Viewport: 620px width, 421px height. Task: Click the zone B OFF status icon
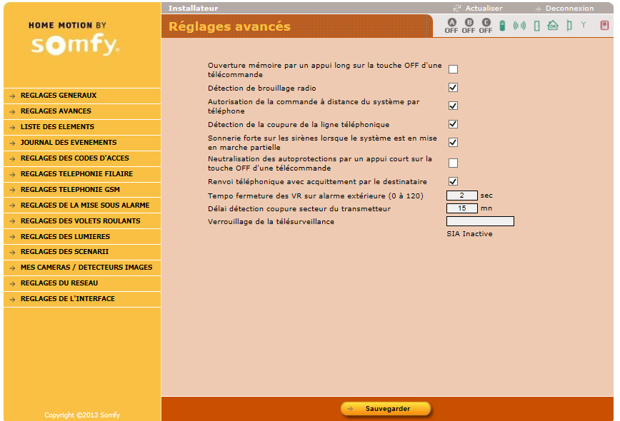tap(469, 26)
